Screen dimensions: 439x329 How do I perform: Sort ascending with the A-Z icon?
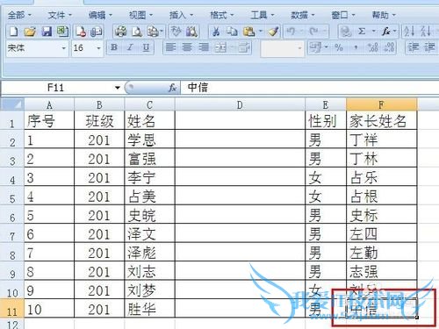tap(409, 32)
